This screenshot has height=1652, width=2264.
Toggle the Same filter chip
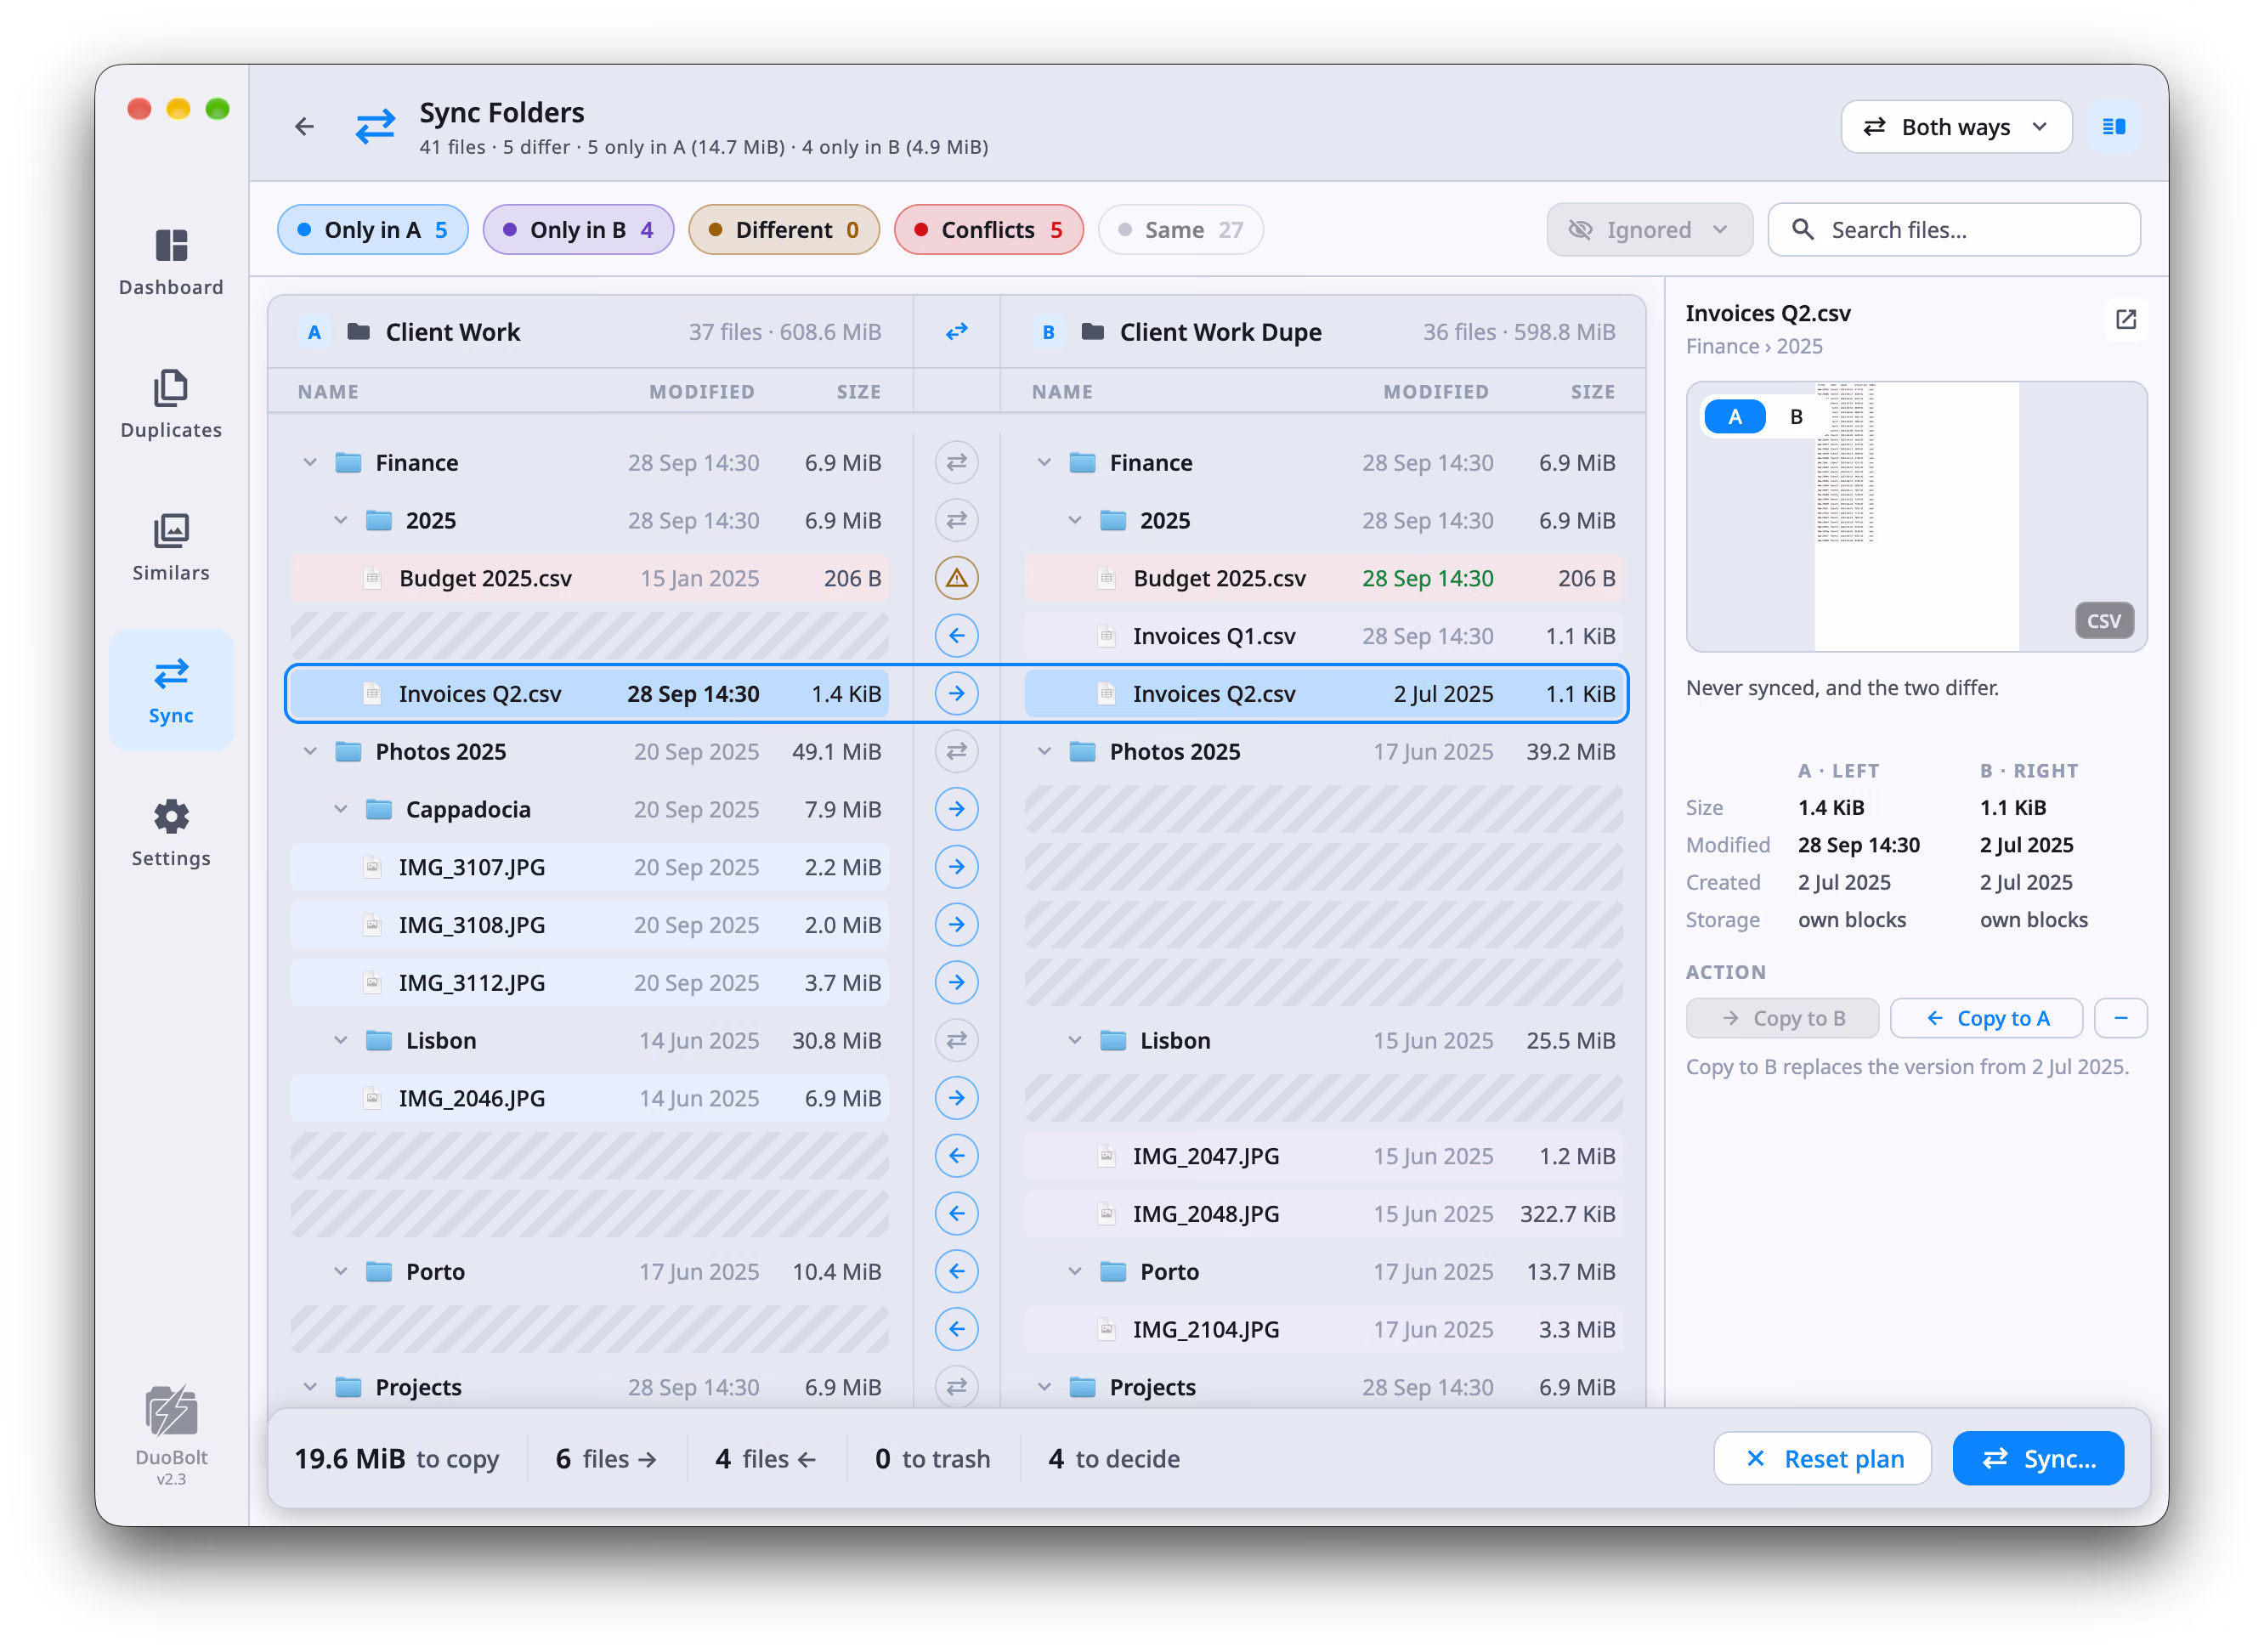pos(1180,230)
